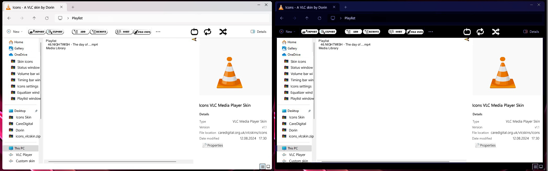This screenshot has width=548, height=171.
Task: Open the New dropdown in the dark window
Action: tap(287, 31)
